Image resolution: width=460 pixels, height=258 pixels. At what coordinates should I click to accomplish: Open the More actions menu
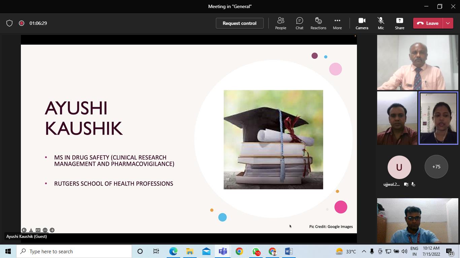click(337, 23)
